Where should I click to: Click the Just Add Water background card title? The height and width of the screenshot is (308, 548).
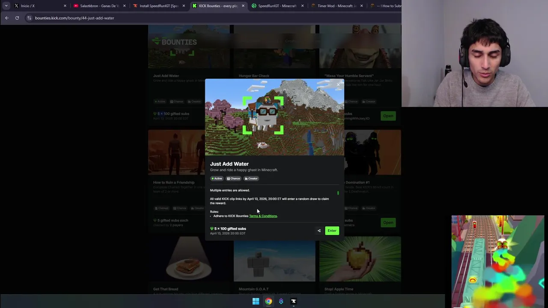(166, 76)
